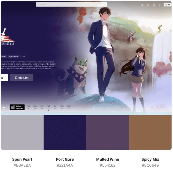
Task: Open the bookmark icon in the header
Action: (x=154, y=4)
